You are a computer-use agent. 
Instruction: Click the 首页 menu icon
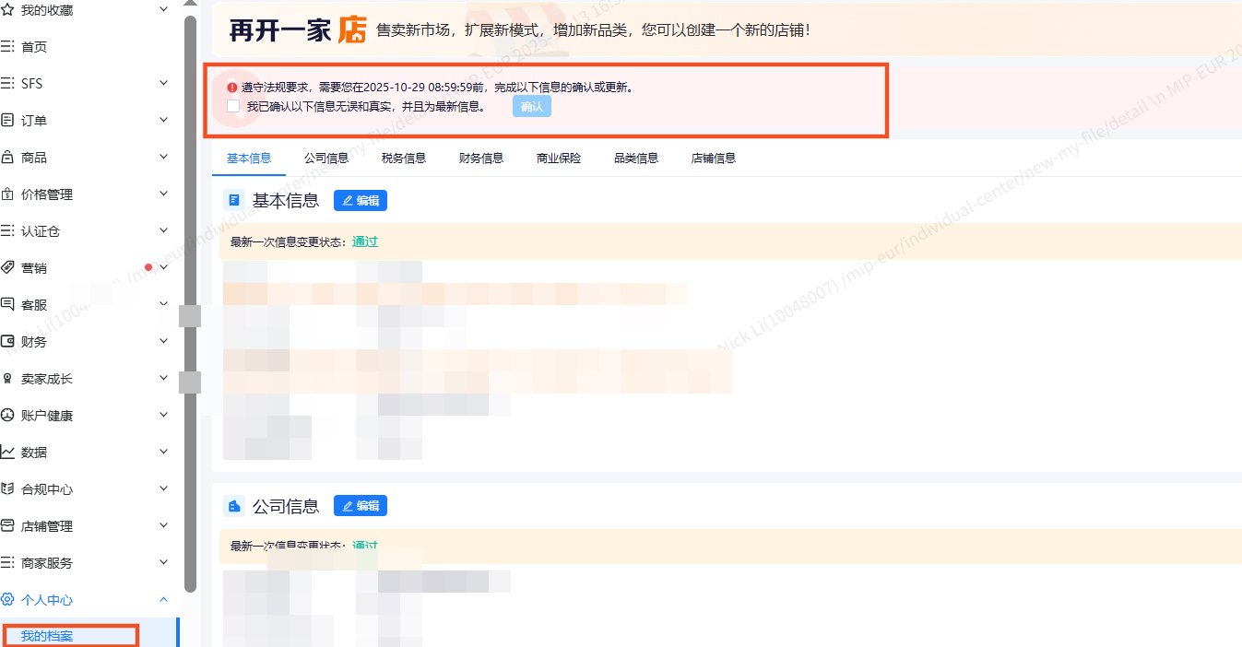point(7,47)
